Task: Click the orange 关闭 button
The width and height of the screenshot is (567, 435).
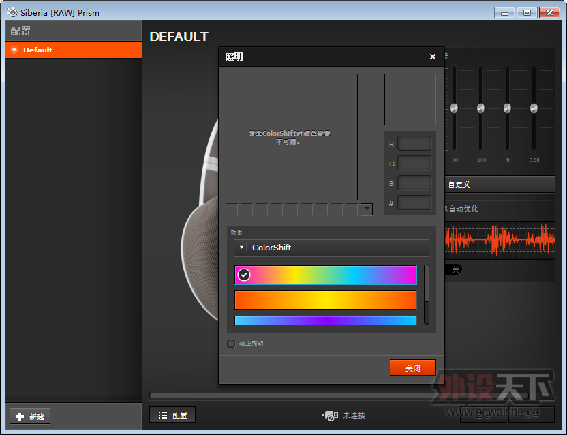Action: tap(412, 367)
